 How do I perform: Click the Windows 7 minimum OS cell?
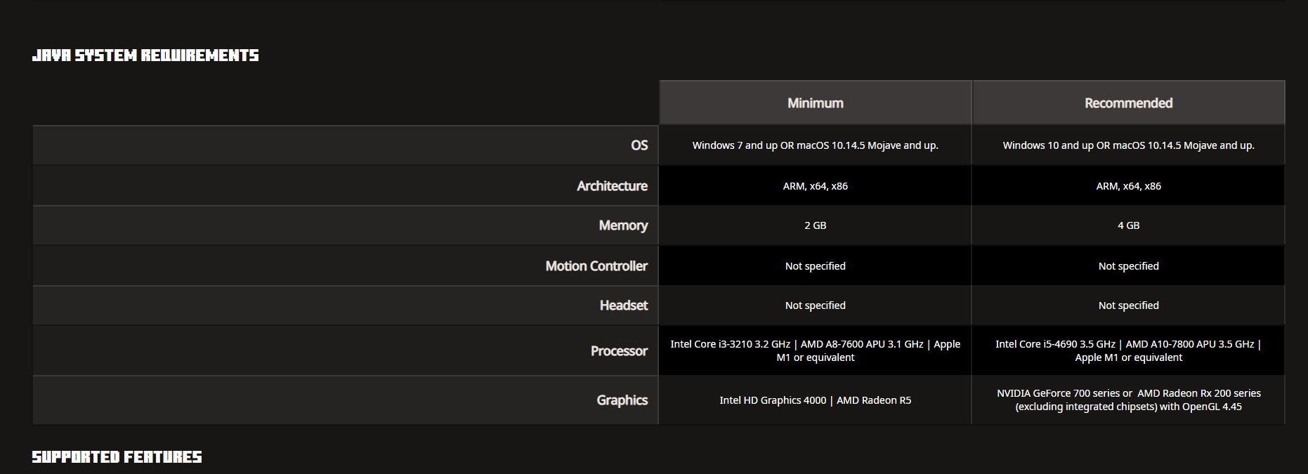click(815, 145)
